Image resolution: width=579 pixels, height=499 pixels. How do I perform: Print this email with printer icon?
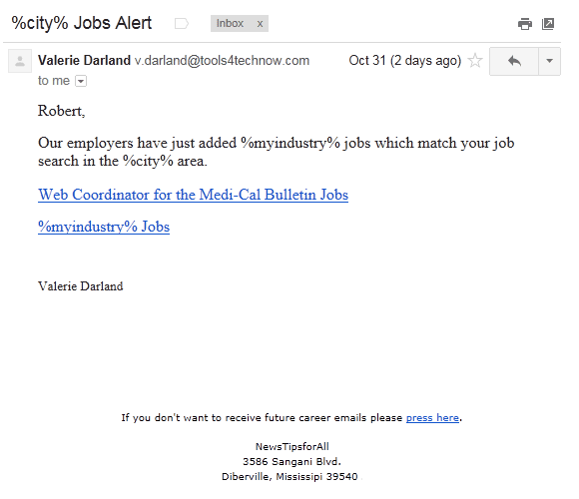(525, 24)
